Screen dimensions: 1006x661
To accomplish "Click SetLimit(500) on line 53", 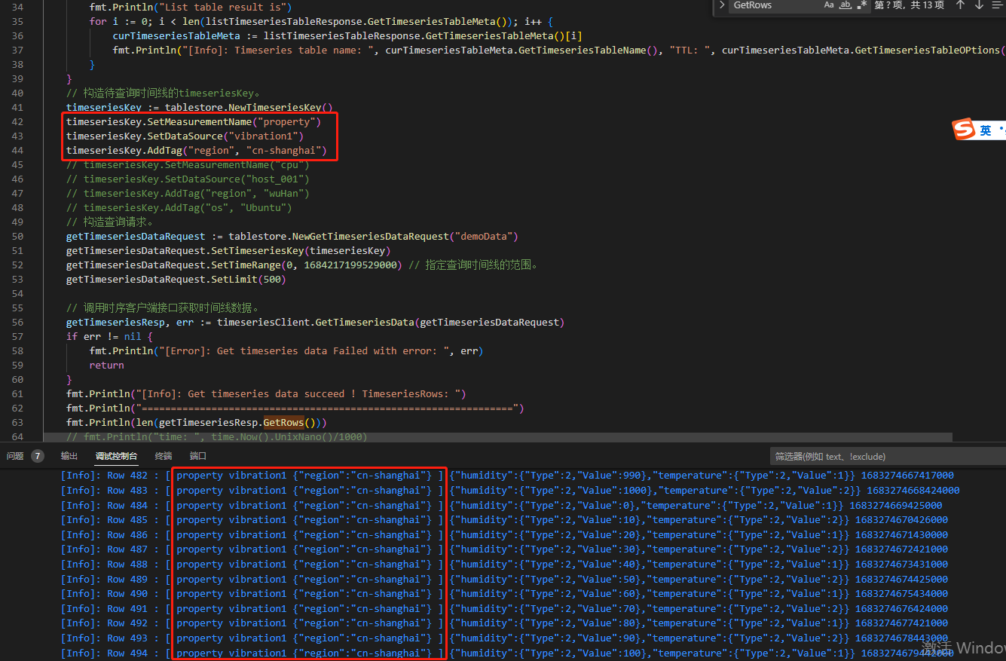I will point(248,279).
